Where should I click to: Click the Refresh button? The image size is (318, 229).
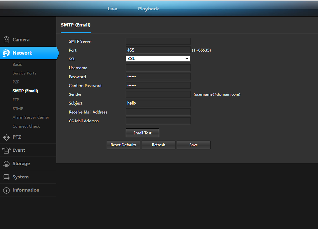click(158, 145)
